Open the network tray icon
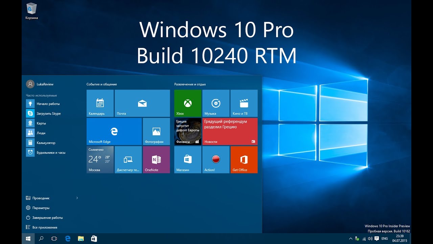The image size is (433, 244). [364, 239]
